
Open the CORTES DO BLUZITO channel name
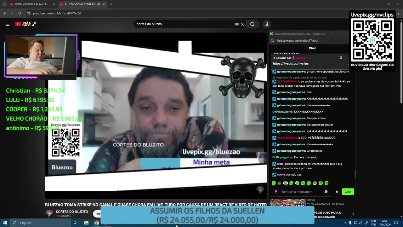coord(72,212)
